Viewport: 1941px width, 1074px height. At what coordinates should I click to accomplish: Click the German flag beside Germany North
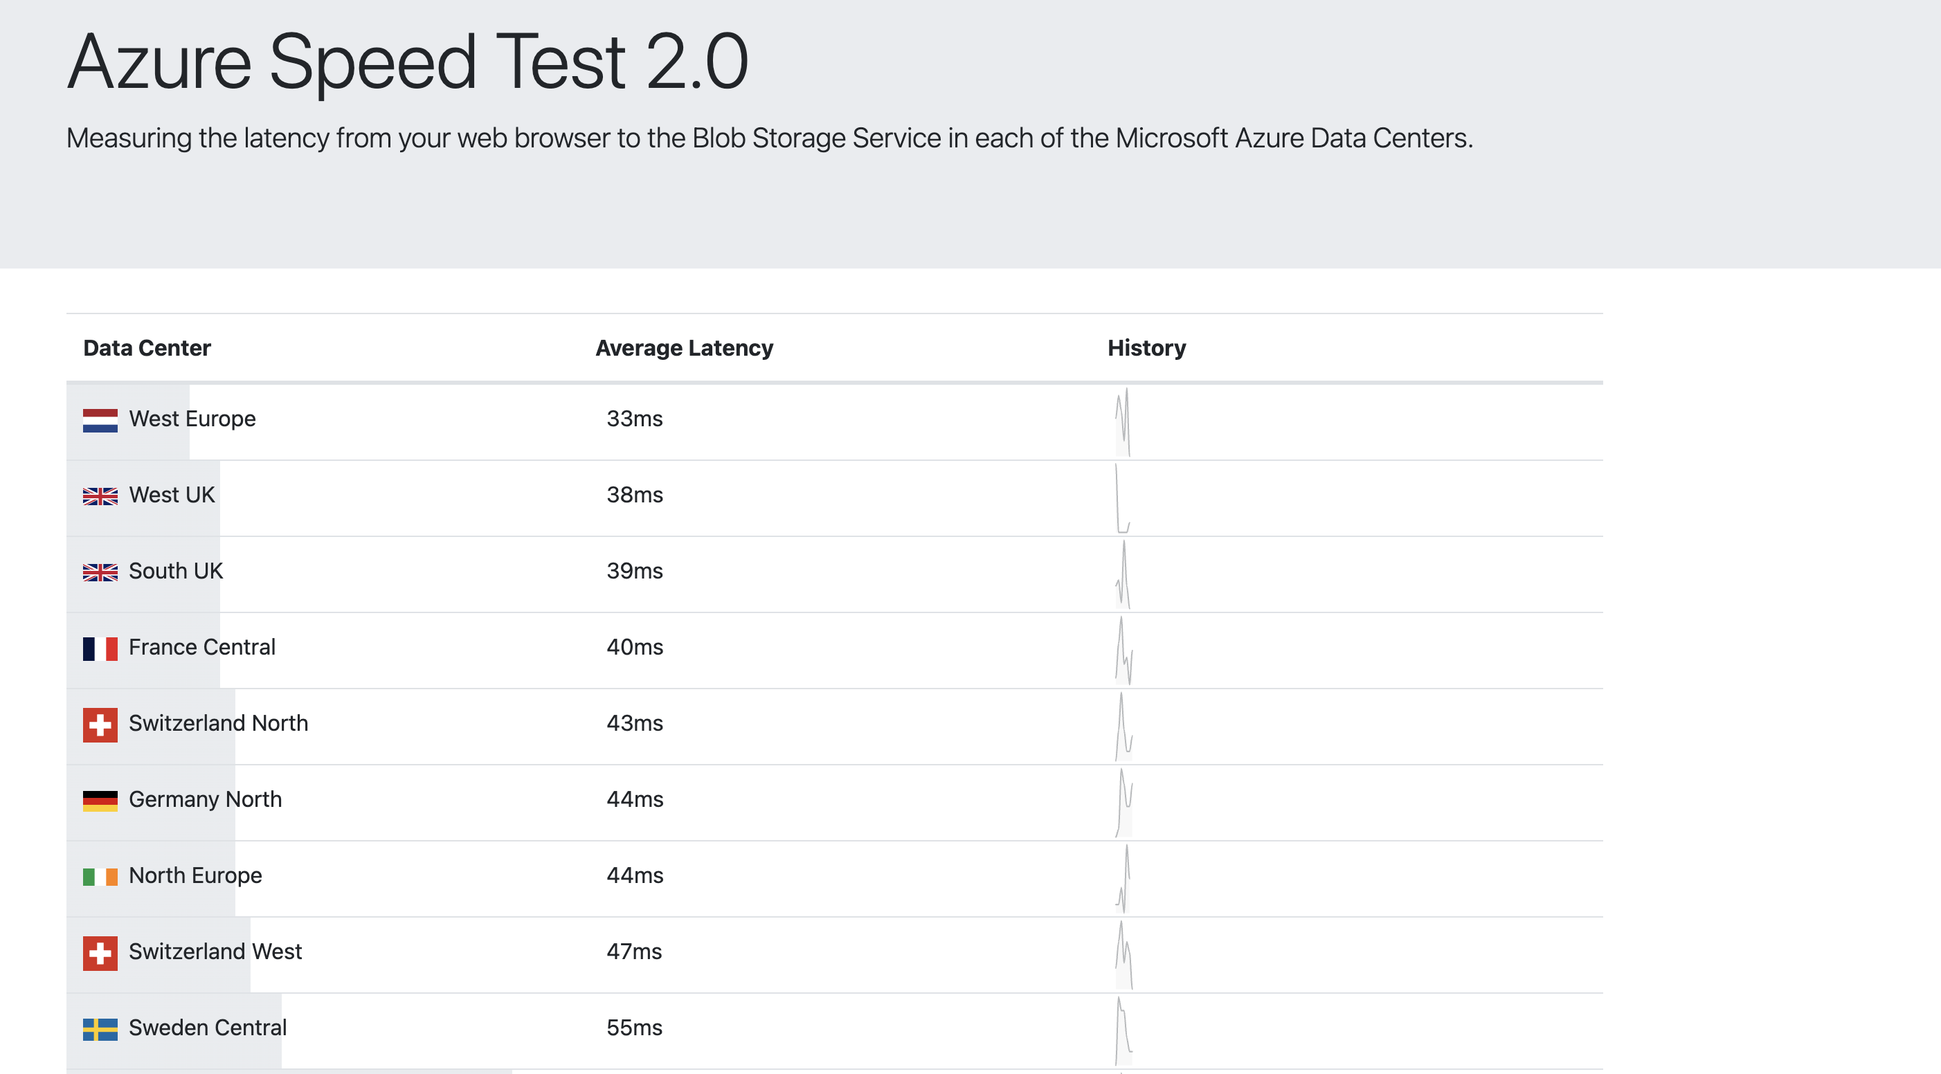(100, 801)
